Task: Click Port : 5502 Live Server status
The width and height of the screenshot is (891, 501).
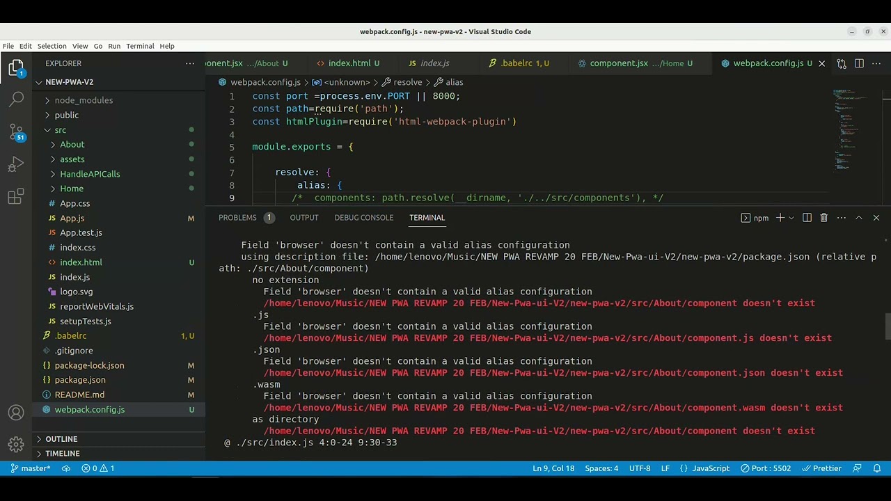Action: [766, 468]
